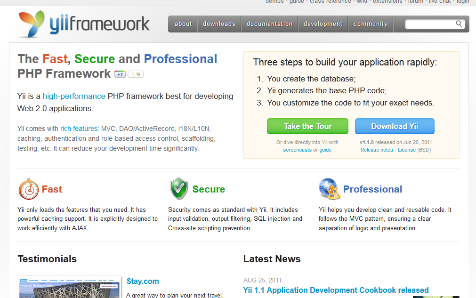476x298 pixels.
Task: Click the 'Yii generates the base PHP code;' step
Action: (327, 91)
